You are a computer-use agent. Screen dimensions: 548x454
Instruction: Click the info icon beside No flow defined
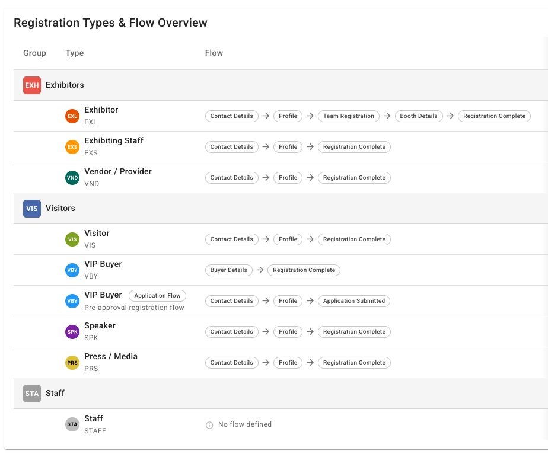(x=209, y=425)
